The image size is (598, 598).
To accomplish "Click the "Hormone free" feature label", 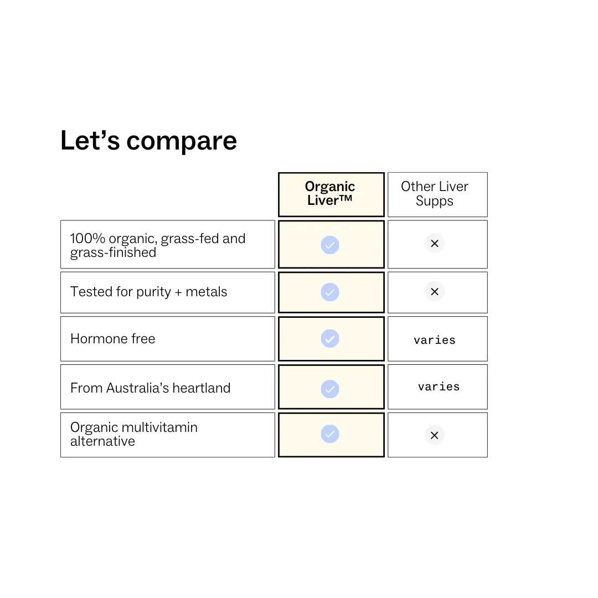I will [113, 339].
